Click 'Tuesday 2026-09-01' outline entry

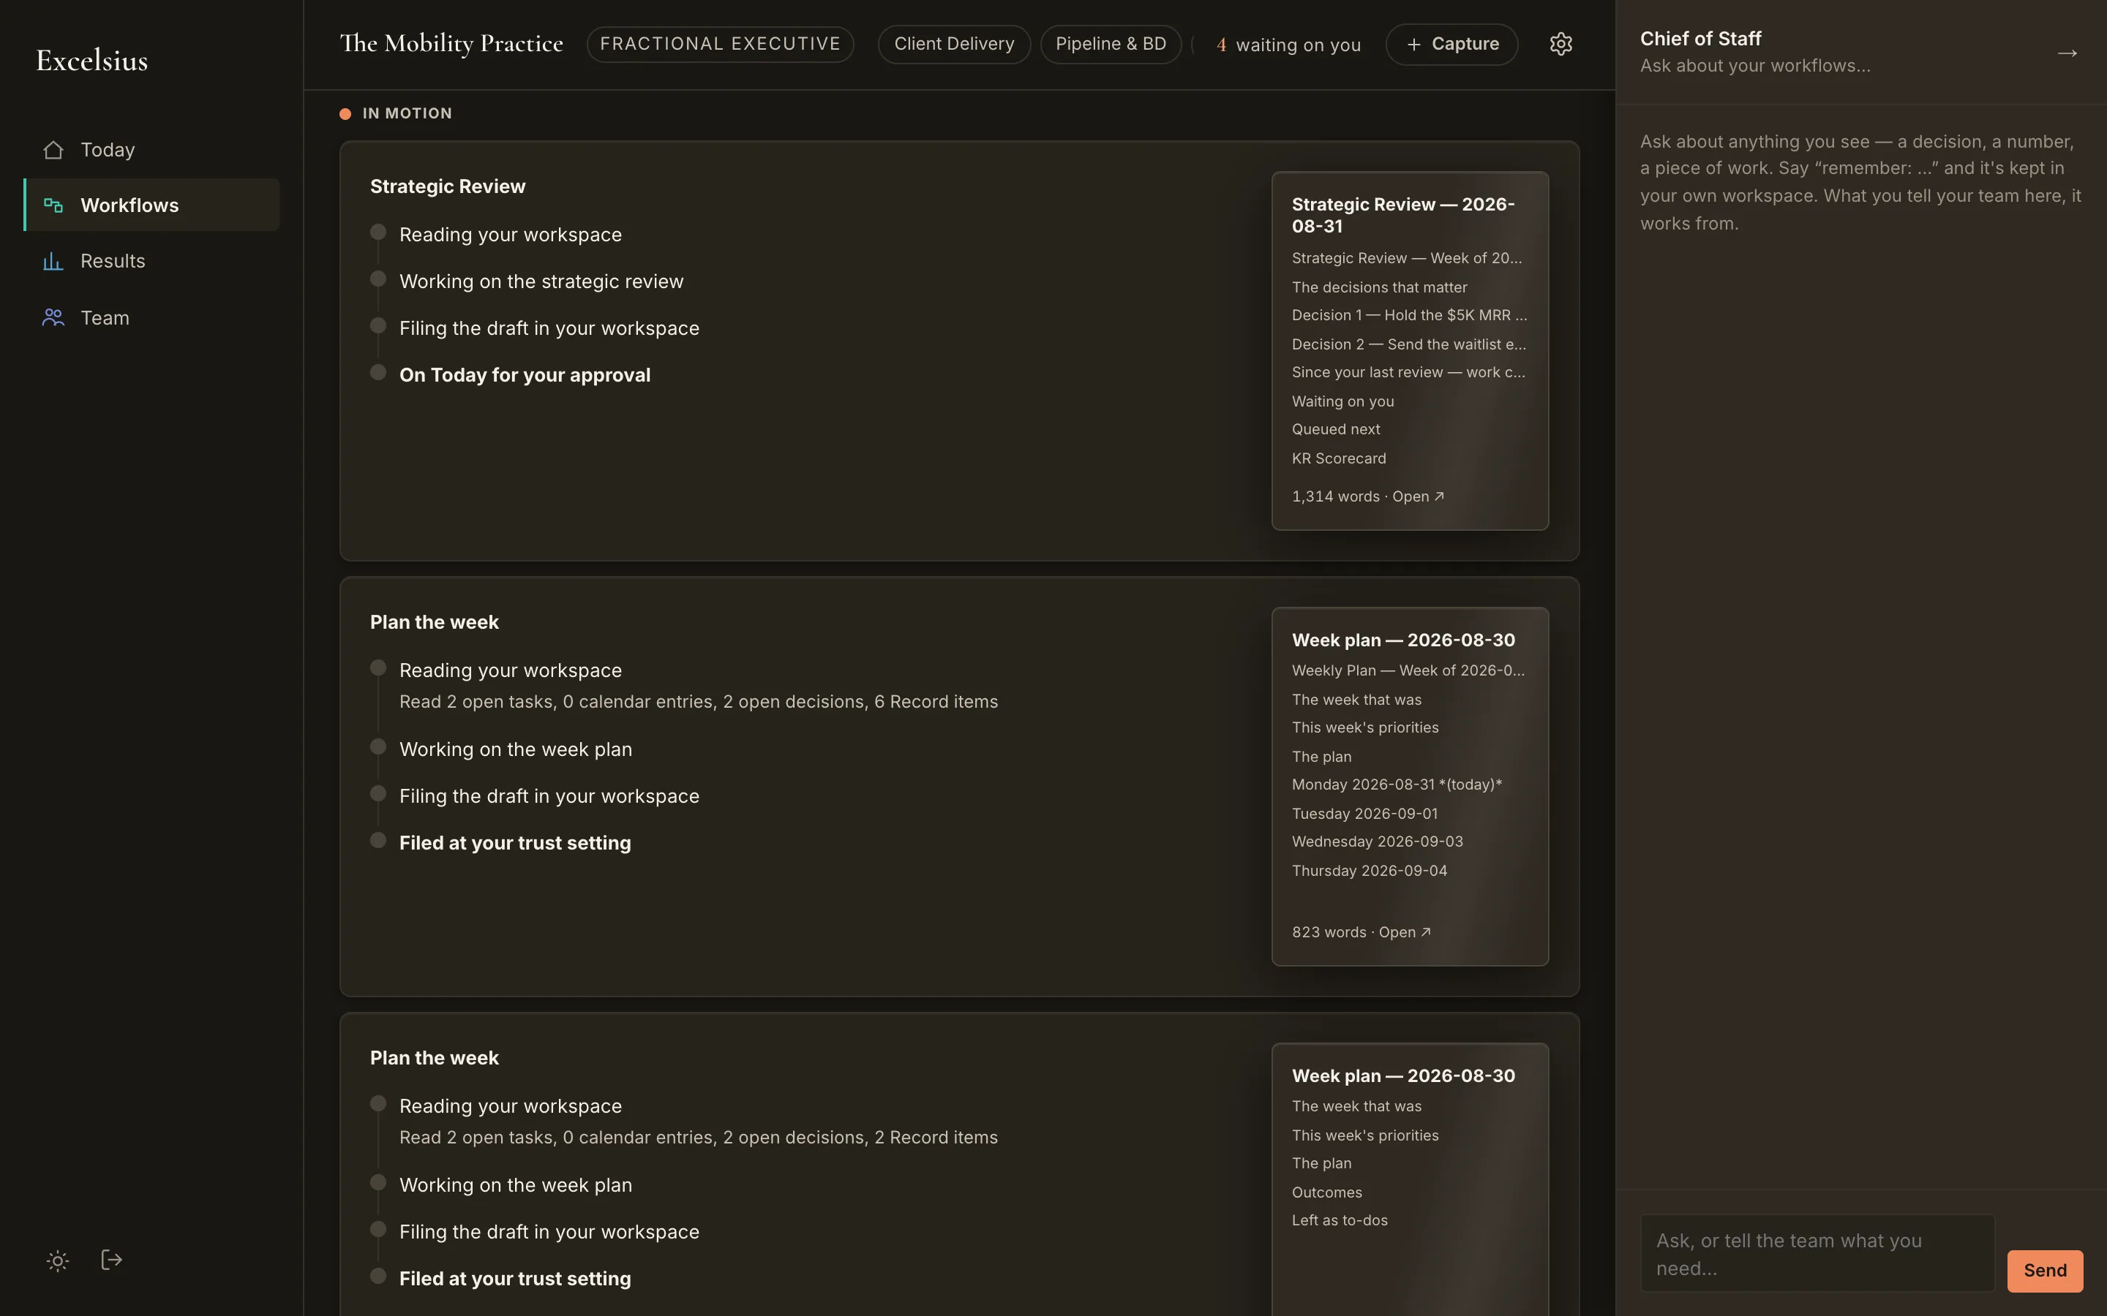tap(1365, 814)
